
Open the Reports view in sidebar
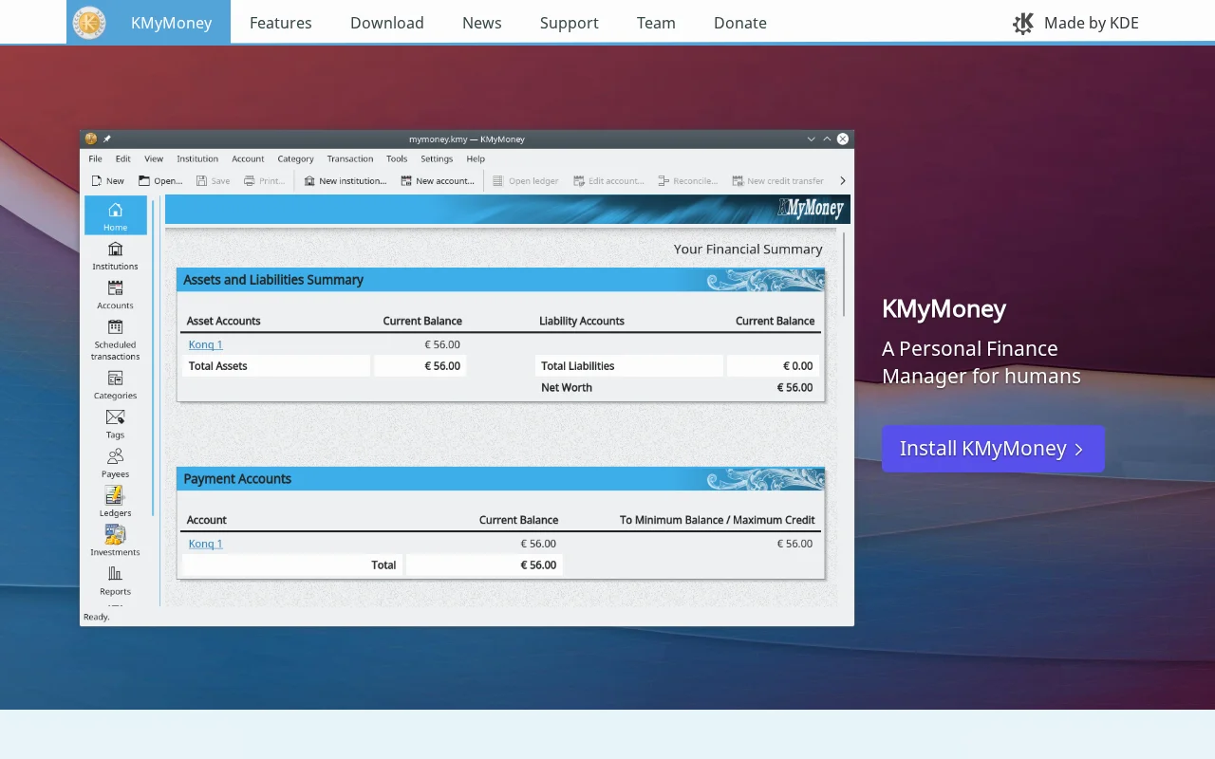pyautogui.click(x=115, y=581)
